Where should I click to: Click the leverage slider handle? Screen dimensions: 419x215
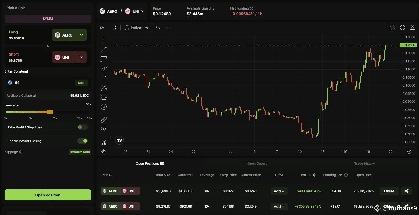(x=50, y=112)
